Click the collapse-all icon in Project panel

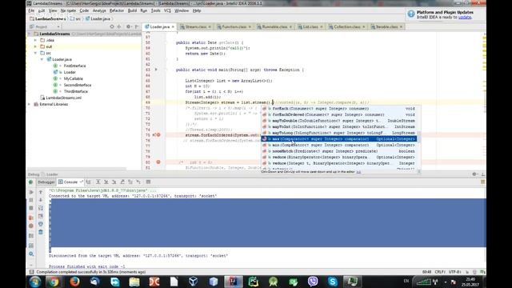click(x=119, y=26)
